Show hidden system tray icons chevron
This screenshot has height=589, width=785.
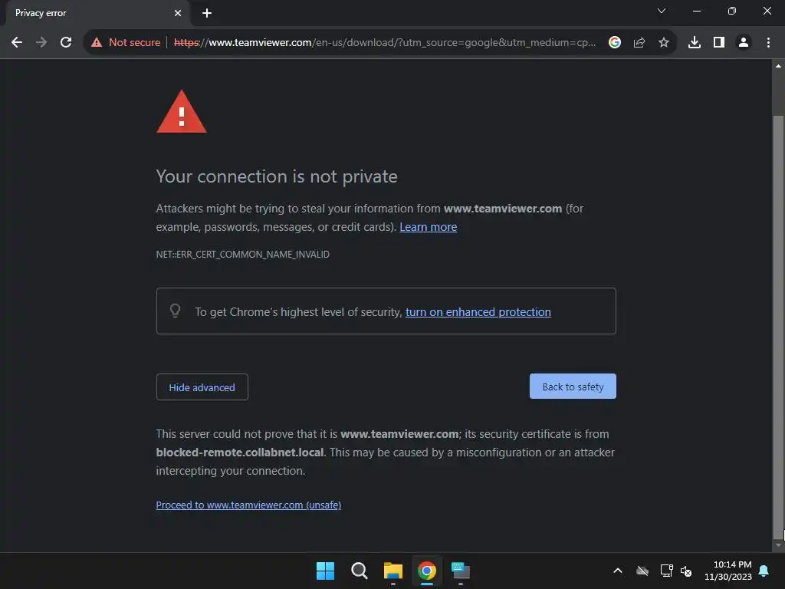(x=618, y=571)
